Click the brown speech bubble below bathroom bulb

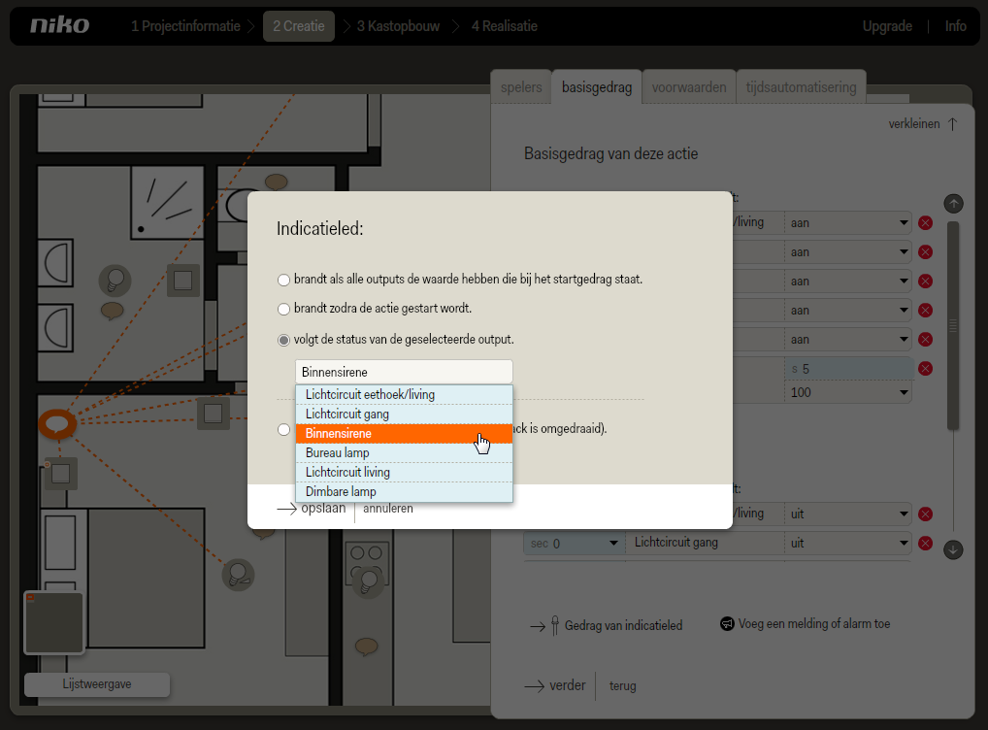[x=113, y=311]
